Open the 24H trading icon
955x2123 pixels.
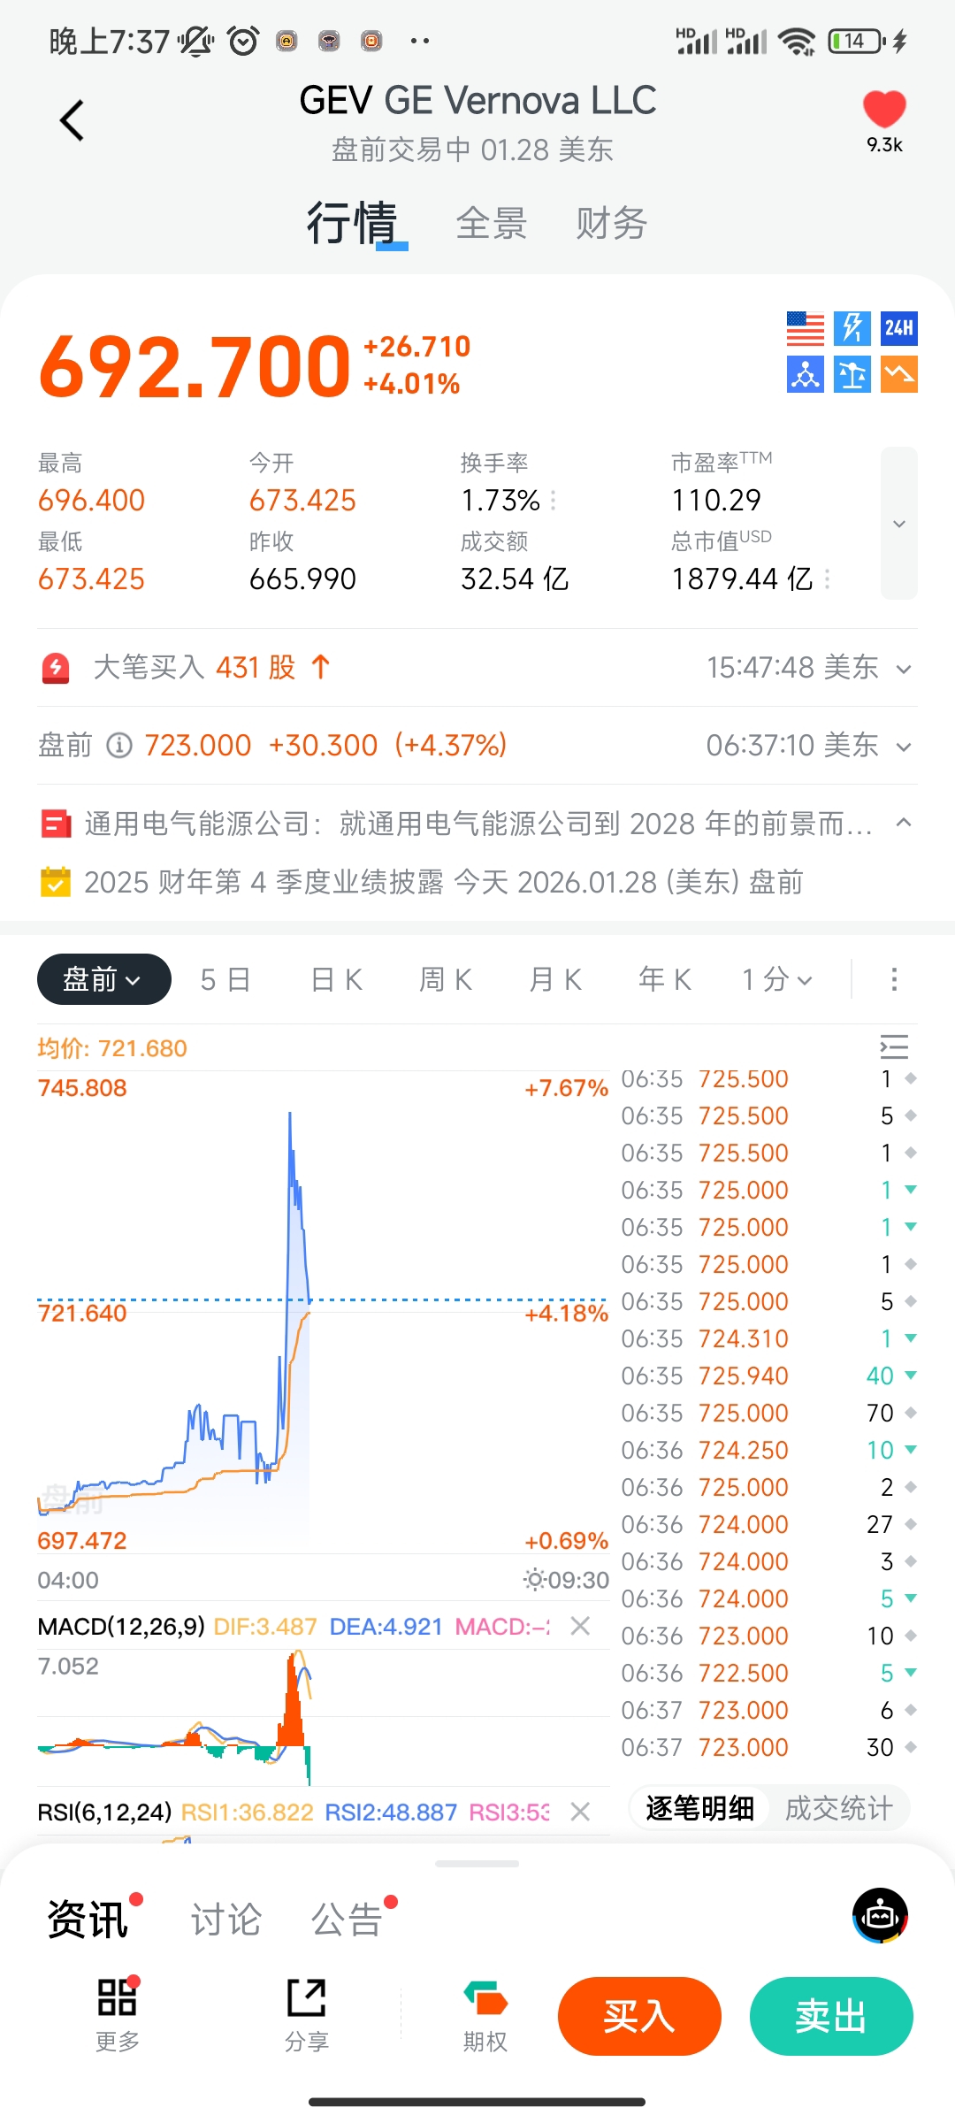pos(898,328)
